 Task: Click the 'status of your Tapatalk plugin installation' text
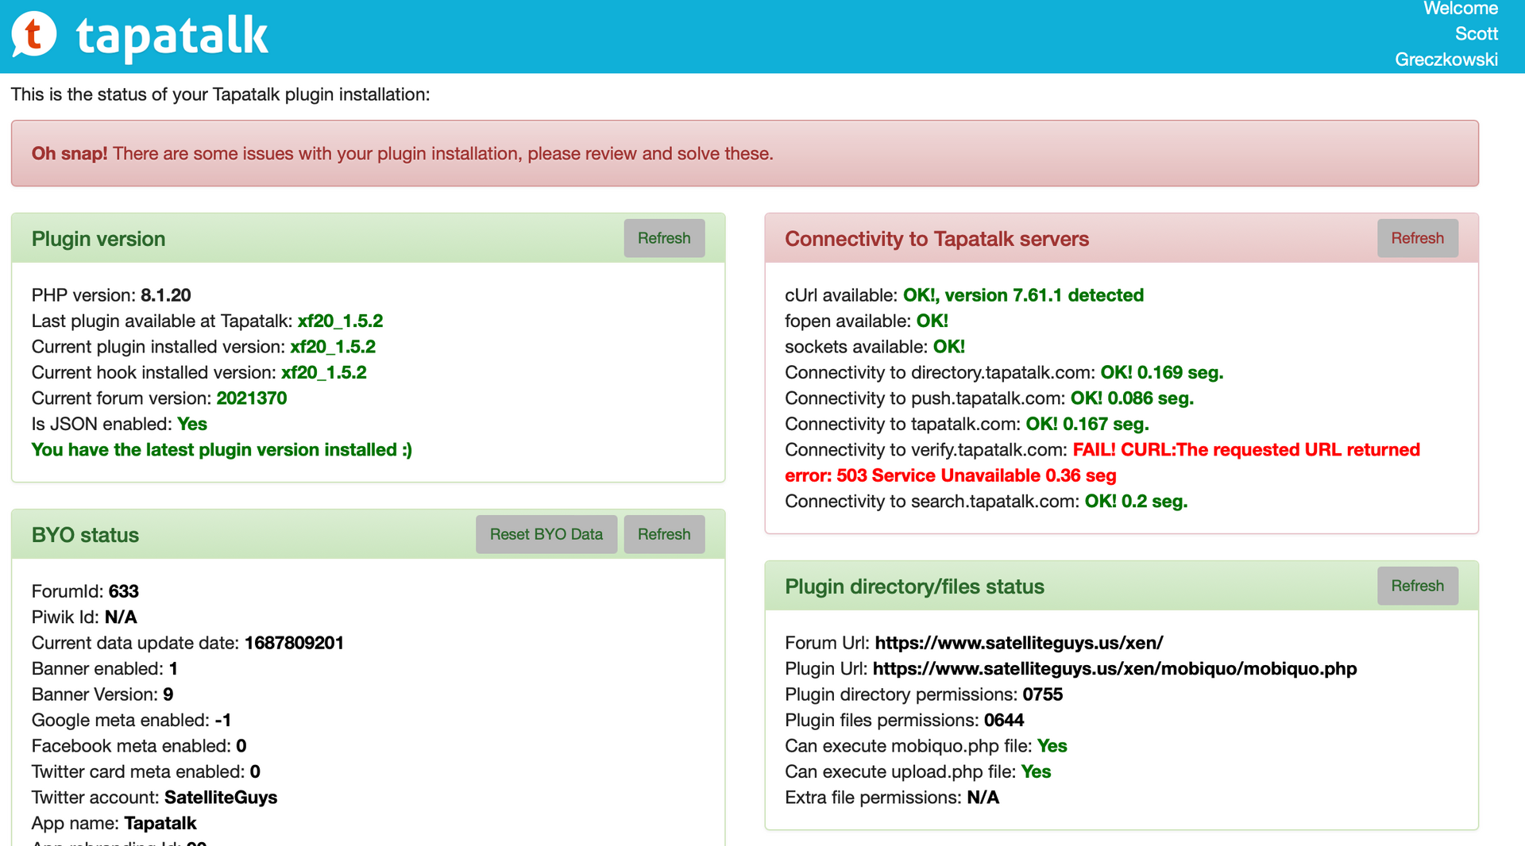point(220,94)
